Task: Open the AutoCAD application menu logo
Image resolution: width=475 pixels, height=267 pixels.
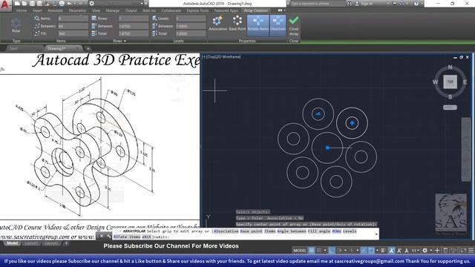Action: coord(5,4)
